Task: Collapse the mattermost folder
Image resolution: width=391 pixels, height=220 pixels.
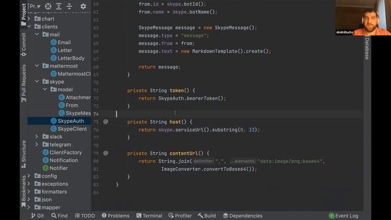Action: click(x=37, y=65)
